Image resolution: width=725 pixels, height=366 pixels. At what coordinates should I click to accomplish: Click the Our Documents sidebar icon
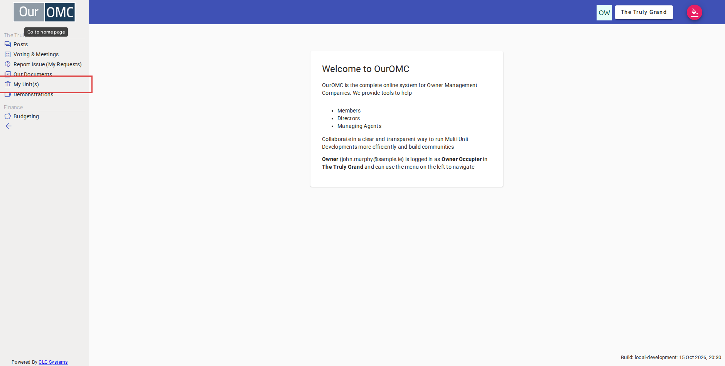(x=8, y=74)
